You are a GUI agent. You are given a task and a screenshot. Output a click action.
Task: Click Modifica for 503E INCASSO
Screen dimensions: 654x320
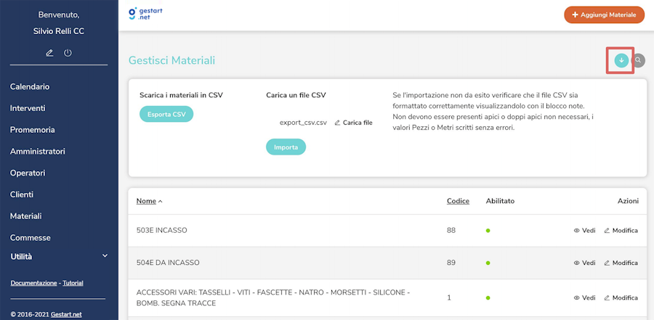621,231
